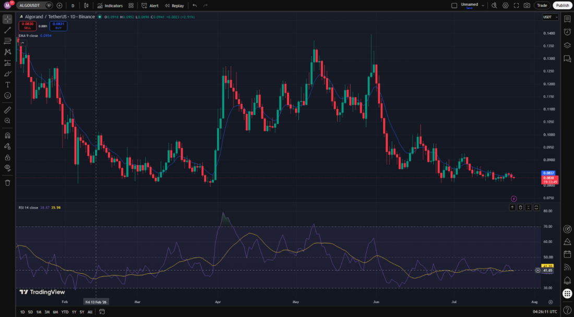Open the Indicators dialog
The image size is (574, 317).
110,6
